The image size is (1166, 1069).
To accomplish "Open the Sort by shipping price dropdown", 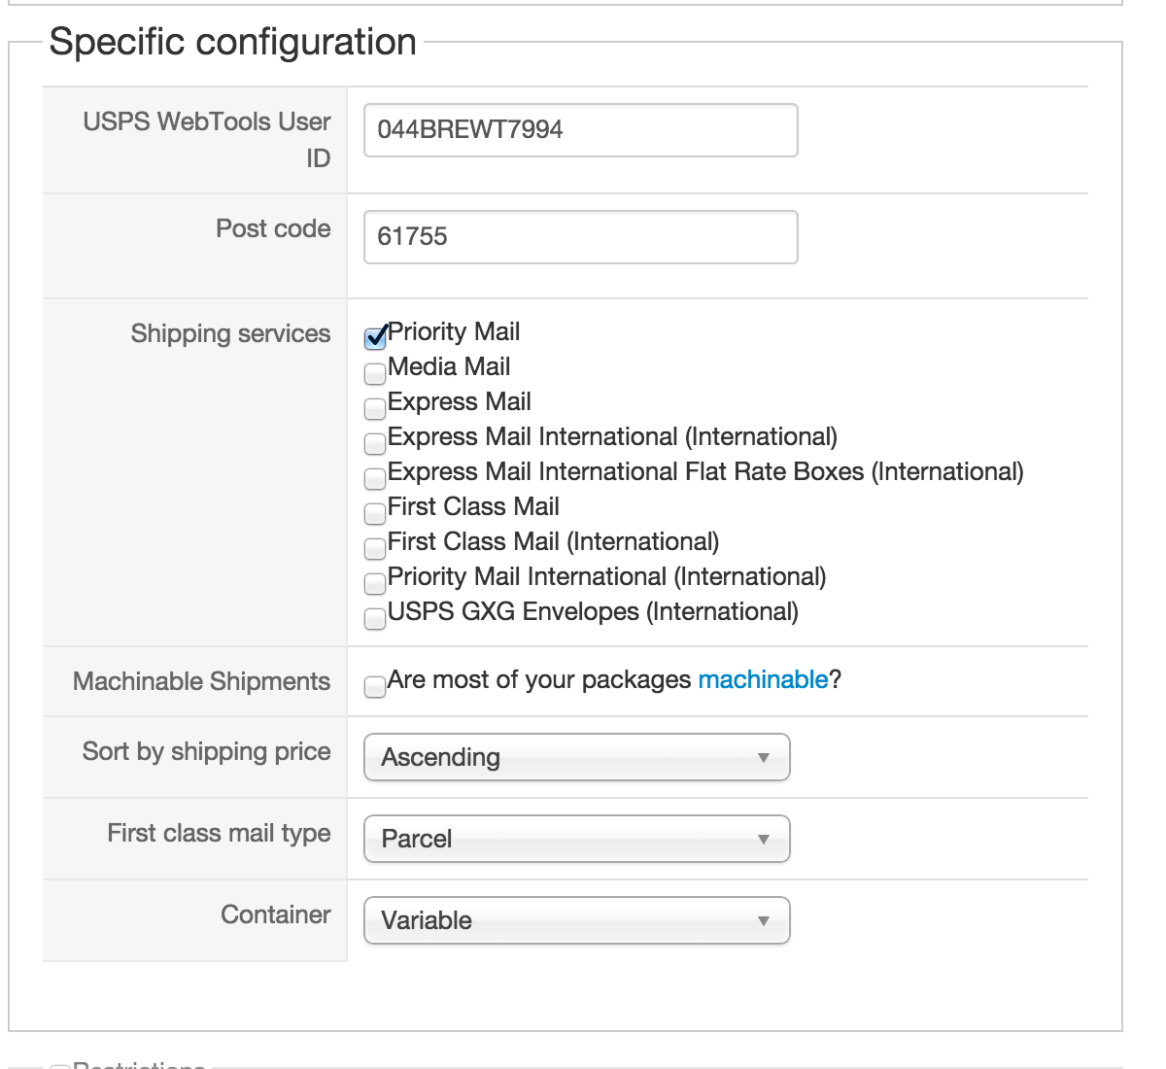I will [576, 758].
